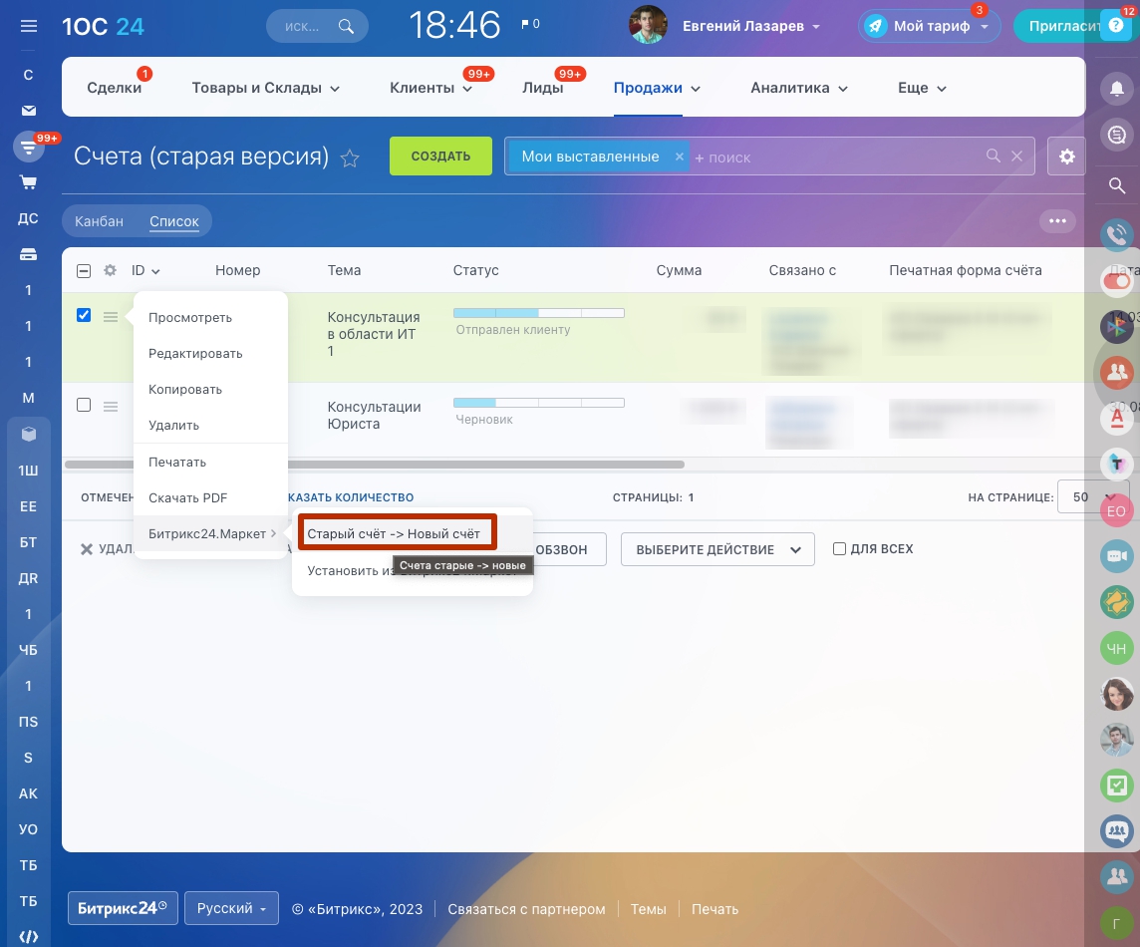Open the chat messages icon in right panel
The height and width of the screenshot is (947, 1140).
1117,135
